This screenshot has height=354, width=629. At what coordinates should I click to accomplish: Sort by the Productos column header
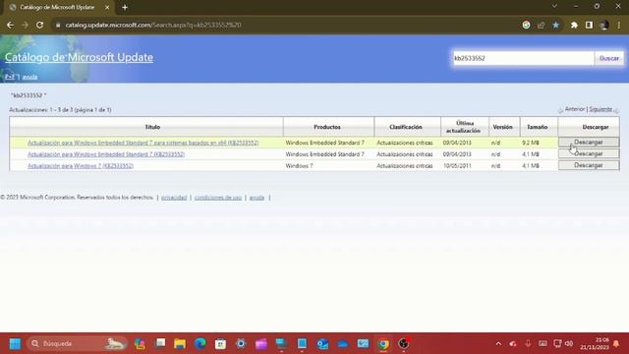pyautogui.click(x=327, y=127)
